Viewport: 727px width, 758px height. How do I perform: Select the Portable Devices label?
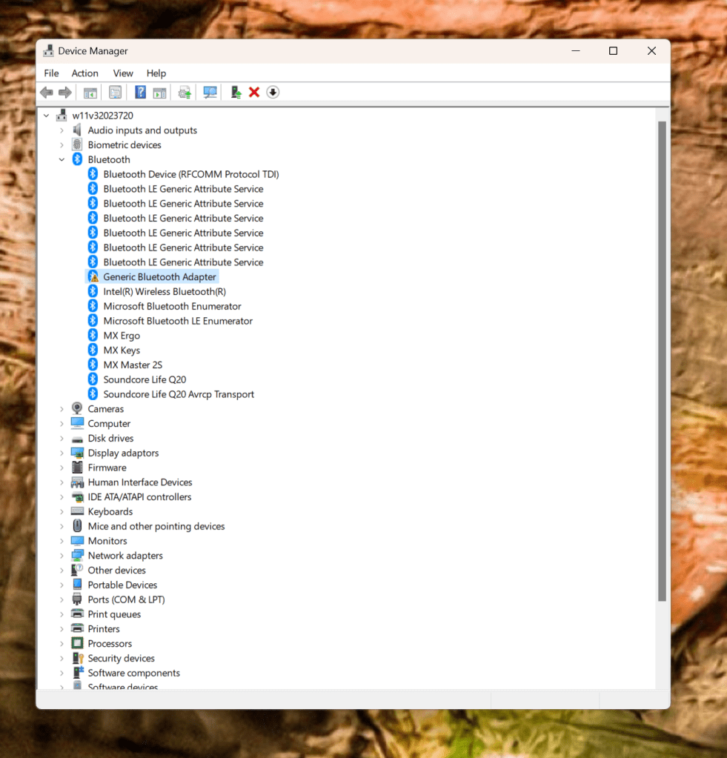pyautogui.click(x=122, y=585)
